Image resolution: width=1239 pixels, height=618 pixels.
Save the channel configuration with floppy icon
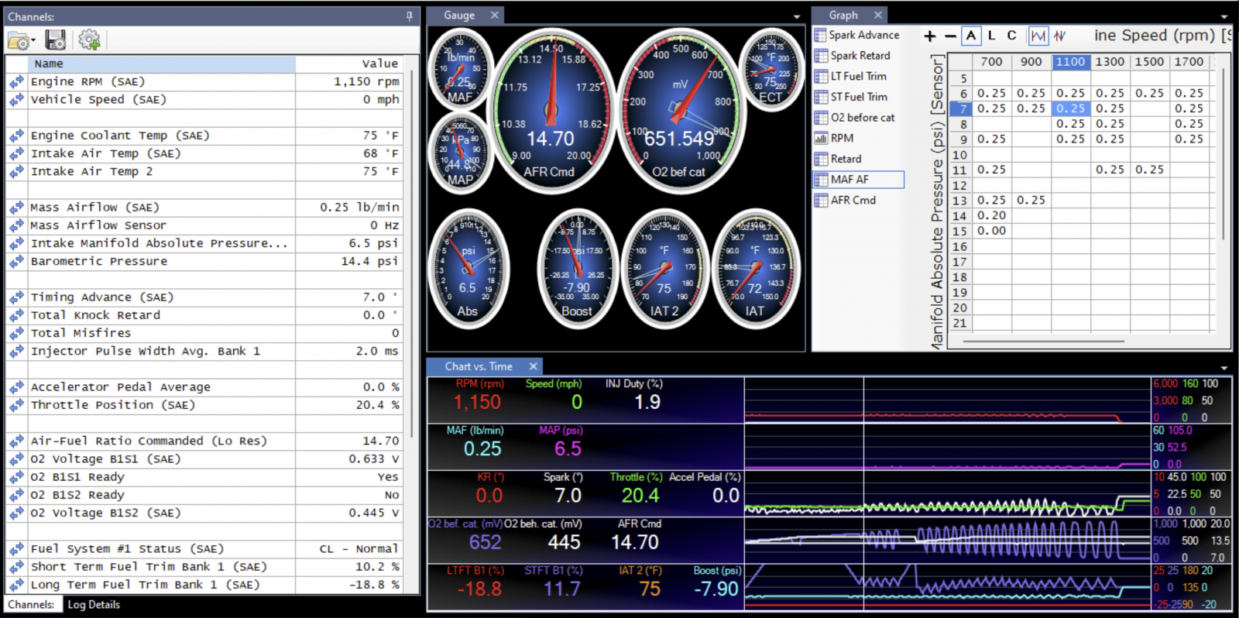(56, 40)
